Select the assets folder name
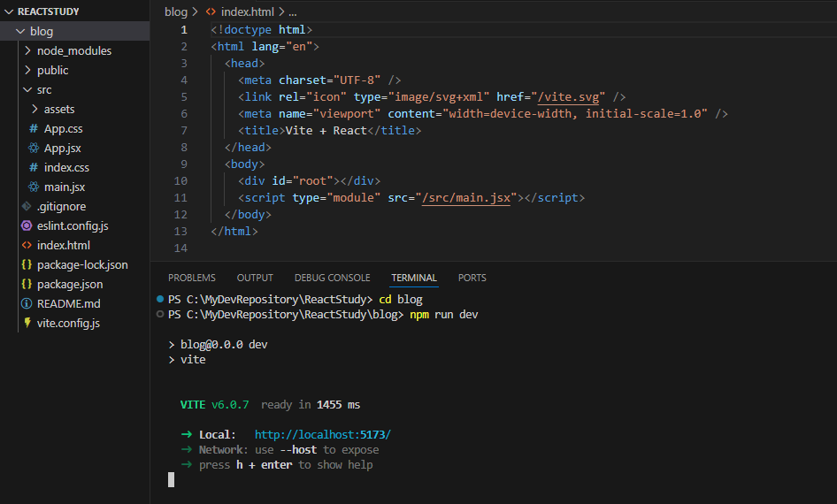Viewport: 837px width, 504px height. tap(59, 110)
